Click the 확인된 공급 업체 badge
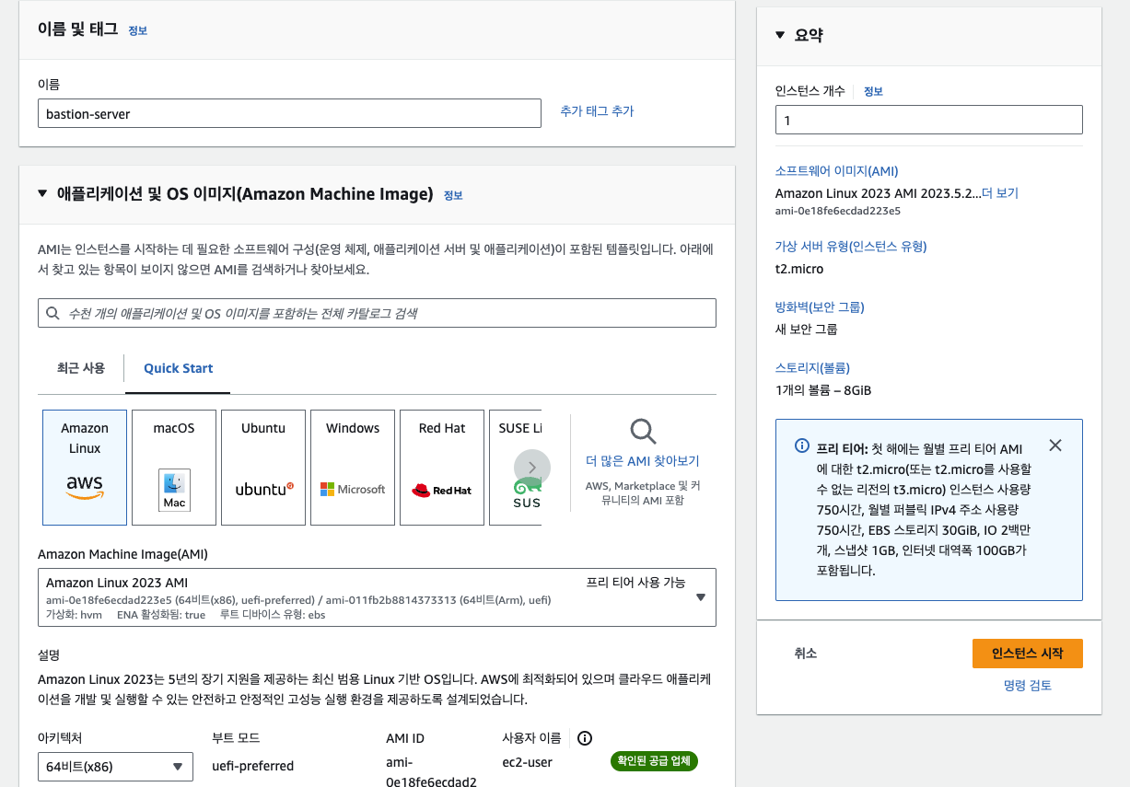 pyautogui.click(x=654, y=761)
